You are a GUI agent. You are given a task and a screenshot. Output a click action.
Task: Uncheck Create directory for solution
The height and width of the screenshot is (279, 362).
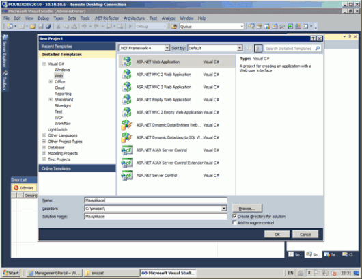pos(234,216)
